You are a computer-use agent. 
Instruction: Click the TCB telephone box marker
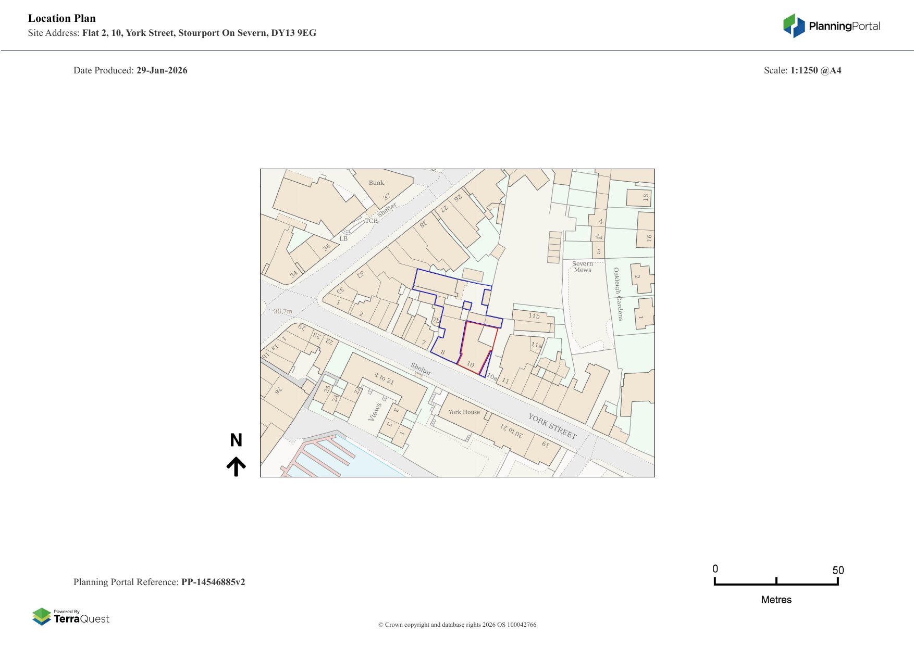371,221
